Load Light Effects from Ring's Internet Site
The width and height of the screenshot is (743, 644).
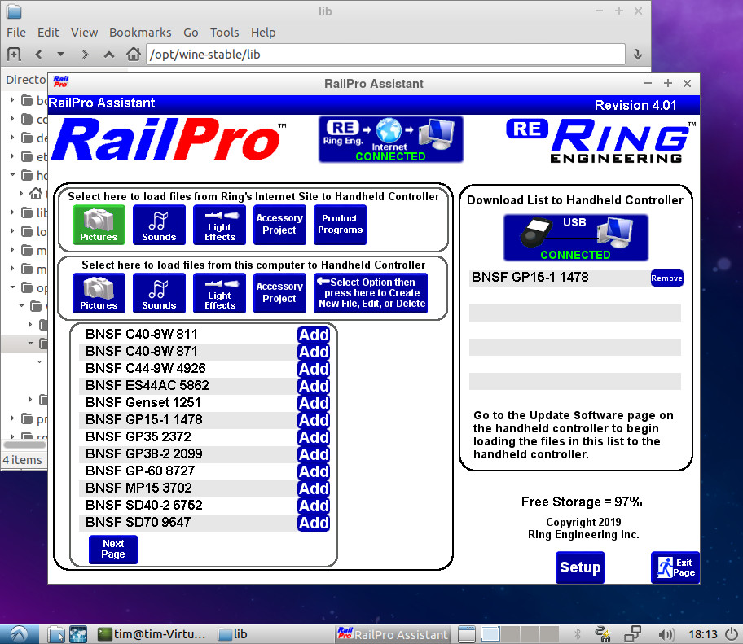point(219,225)
